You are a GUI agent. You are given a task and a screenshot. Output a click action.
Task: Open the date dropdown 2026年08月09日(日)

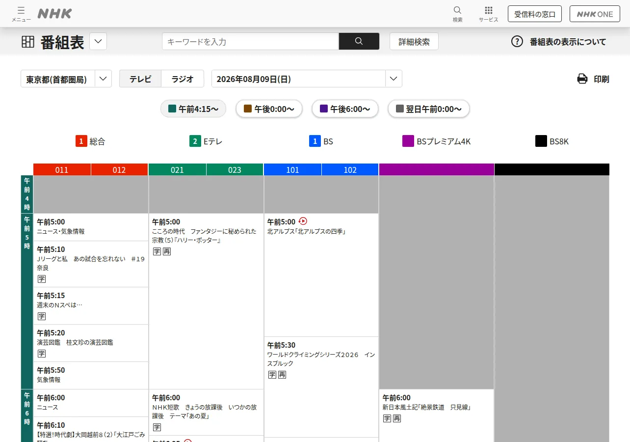(x=307, y=79)
